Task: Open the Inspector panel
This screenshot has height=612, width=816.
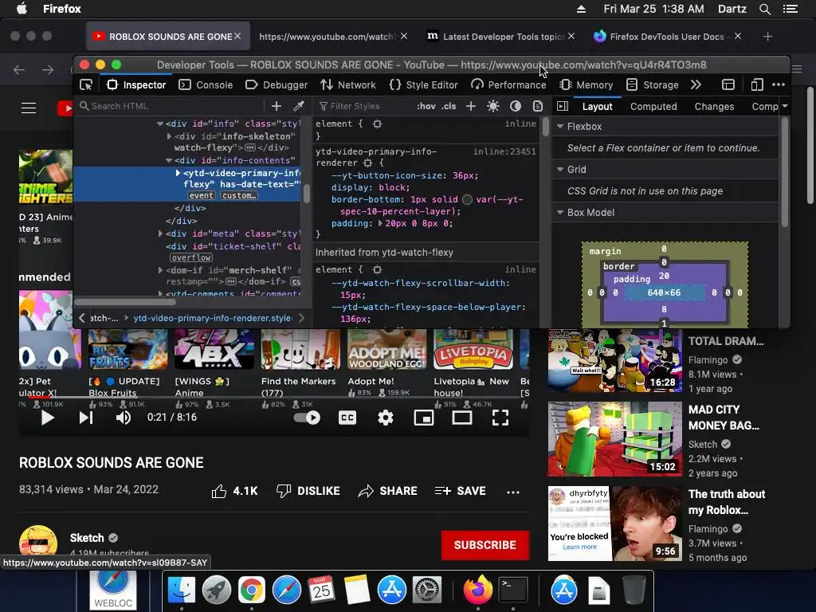Action: click(136, 84)
